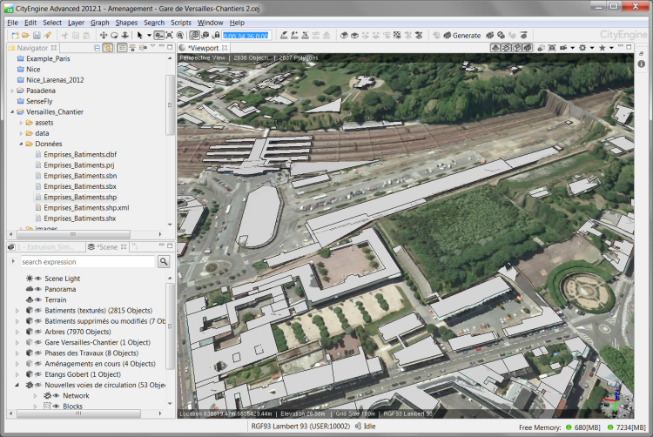Screen dimensions: 653x437
Task: Select Emprises_Batiments.shp file
Action: [x=80, y=197]
